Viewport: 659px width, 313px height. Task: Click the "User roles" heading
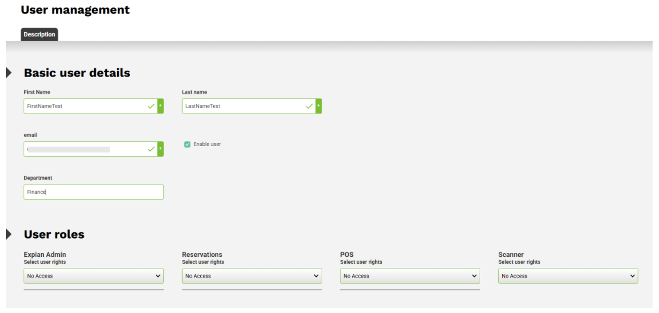point(54,234)
